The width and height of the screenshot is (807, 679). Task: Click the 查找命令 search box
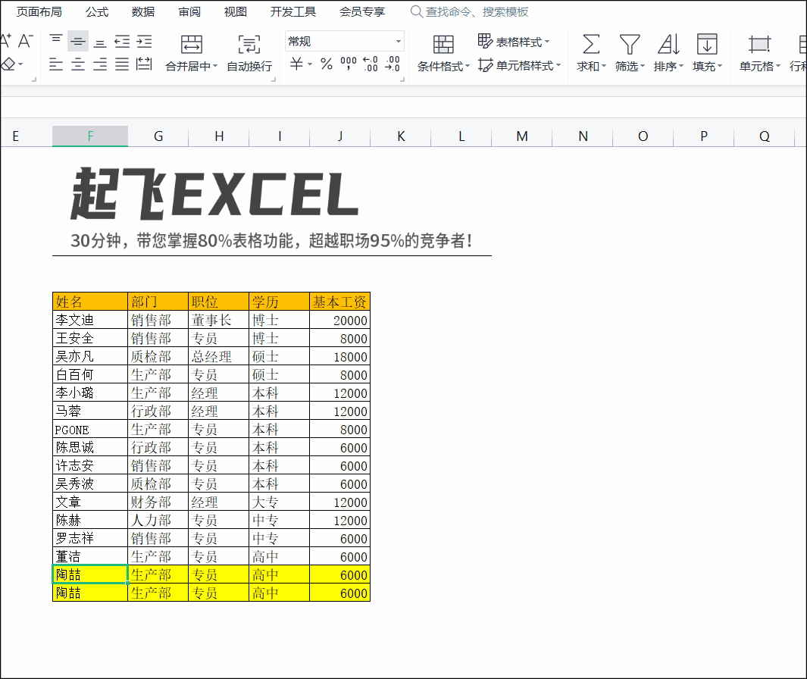[469, 12]
